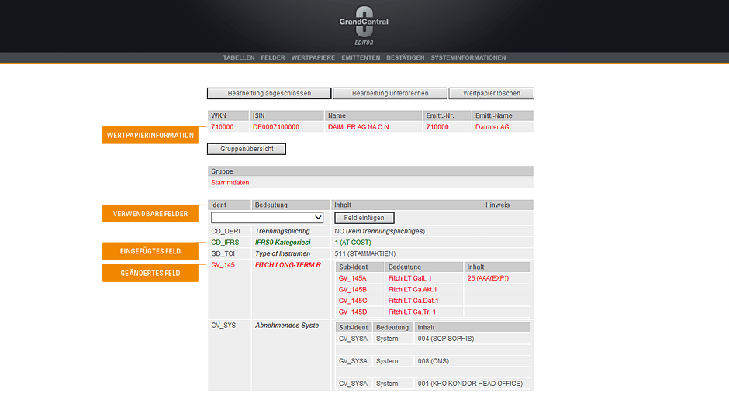
Task: Click ISIN DE0007100000
Action: [x=276, y=127]
